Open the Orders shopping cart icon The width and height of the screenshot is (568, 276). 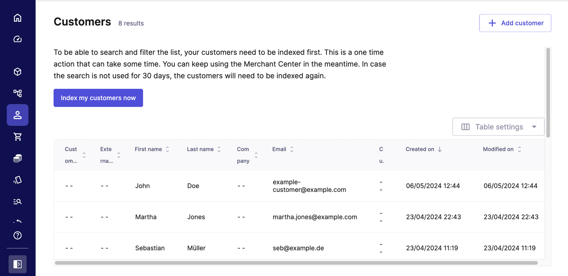[17, 137]
